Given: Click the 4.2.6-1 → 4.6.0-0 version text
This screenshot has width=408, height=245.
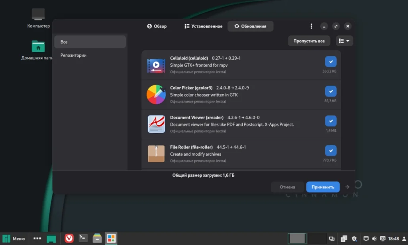Looking at the screenshot, I should 243,118.
